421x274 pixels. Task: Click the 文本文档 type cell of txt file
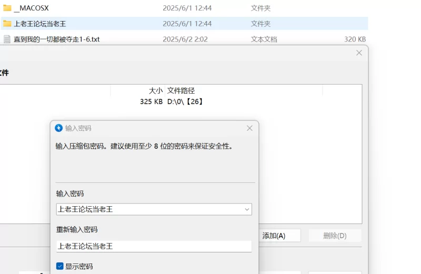click(265, 39)
